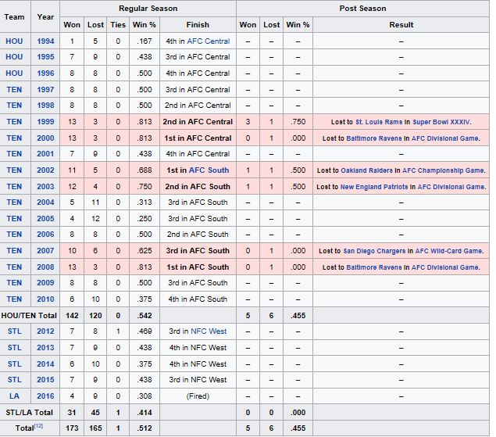Open the LA team link for 2016

pos(14,396)
